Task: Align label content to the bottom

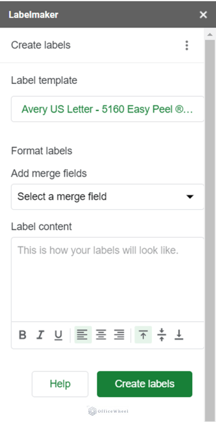Action: [179, 335]
